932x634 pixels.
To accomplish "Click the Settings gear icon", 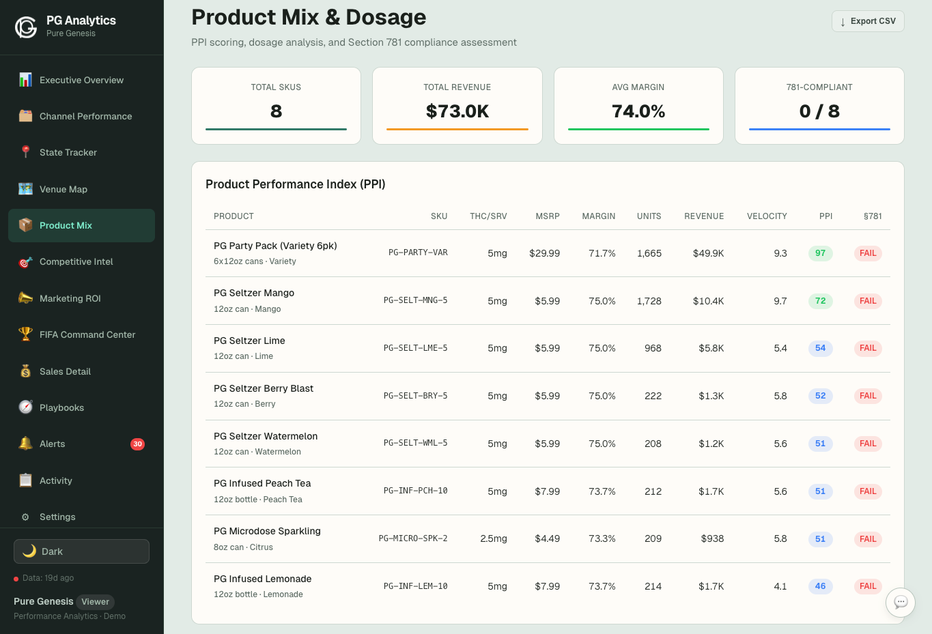I will (24, 517).
